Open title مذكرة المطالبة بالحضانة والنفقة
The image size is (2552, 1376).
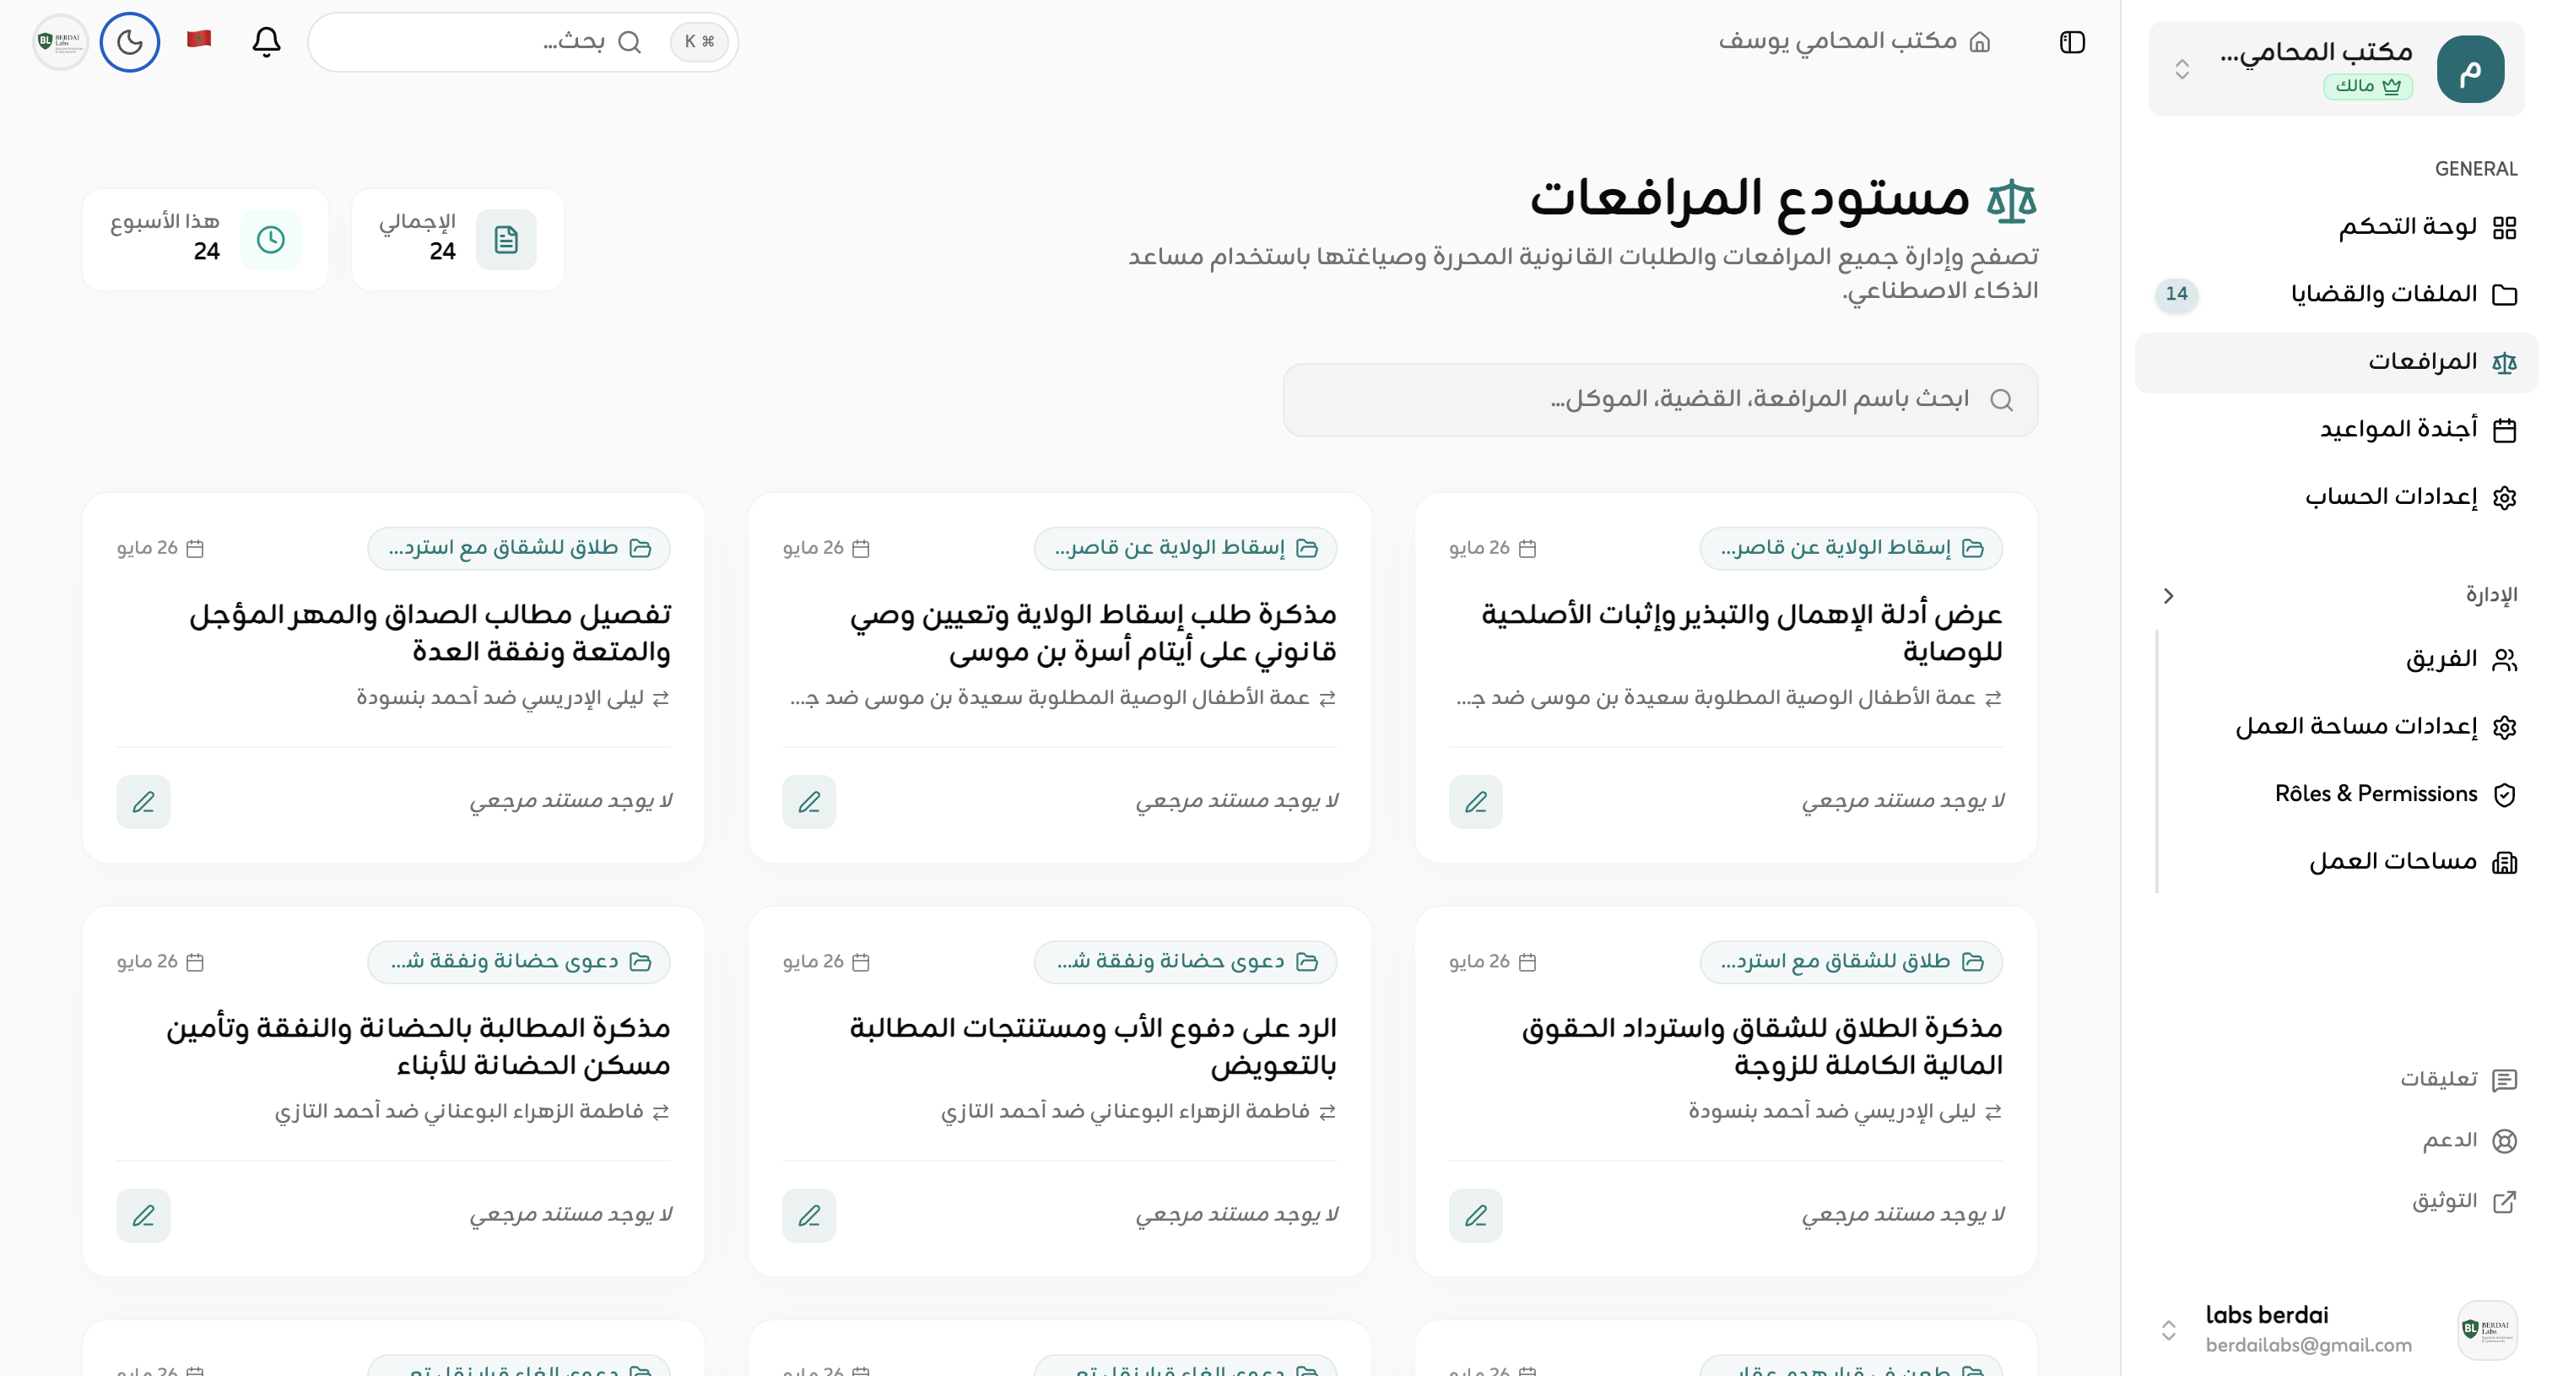click(x=418, y=1047)
